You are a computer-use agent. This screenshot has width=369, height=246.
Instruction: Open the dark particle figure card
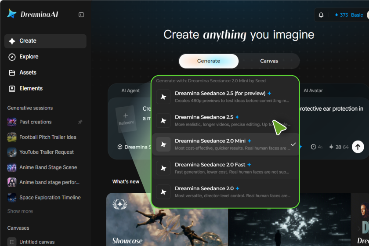[289, 219]
